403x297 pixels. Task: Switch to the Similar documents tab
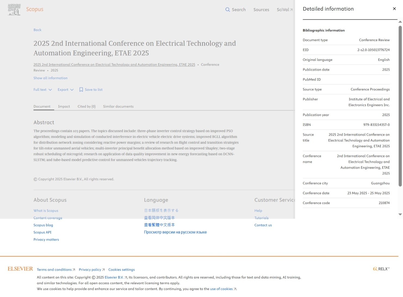118,106
